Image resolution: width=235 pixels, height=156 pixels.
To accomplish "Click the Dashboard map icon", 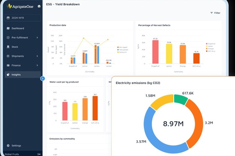I will click(8, 28).
